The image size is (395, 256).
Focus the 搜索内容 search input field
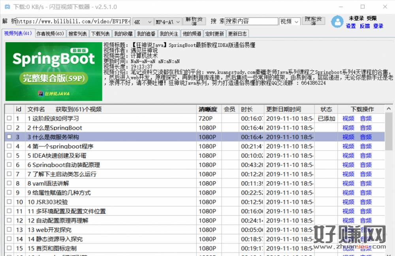tap(251, 21)
